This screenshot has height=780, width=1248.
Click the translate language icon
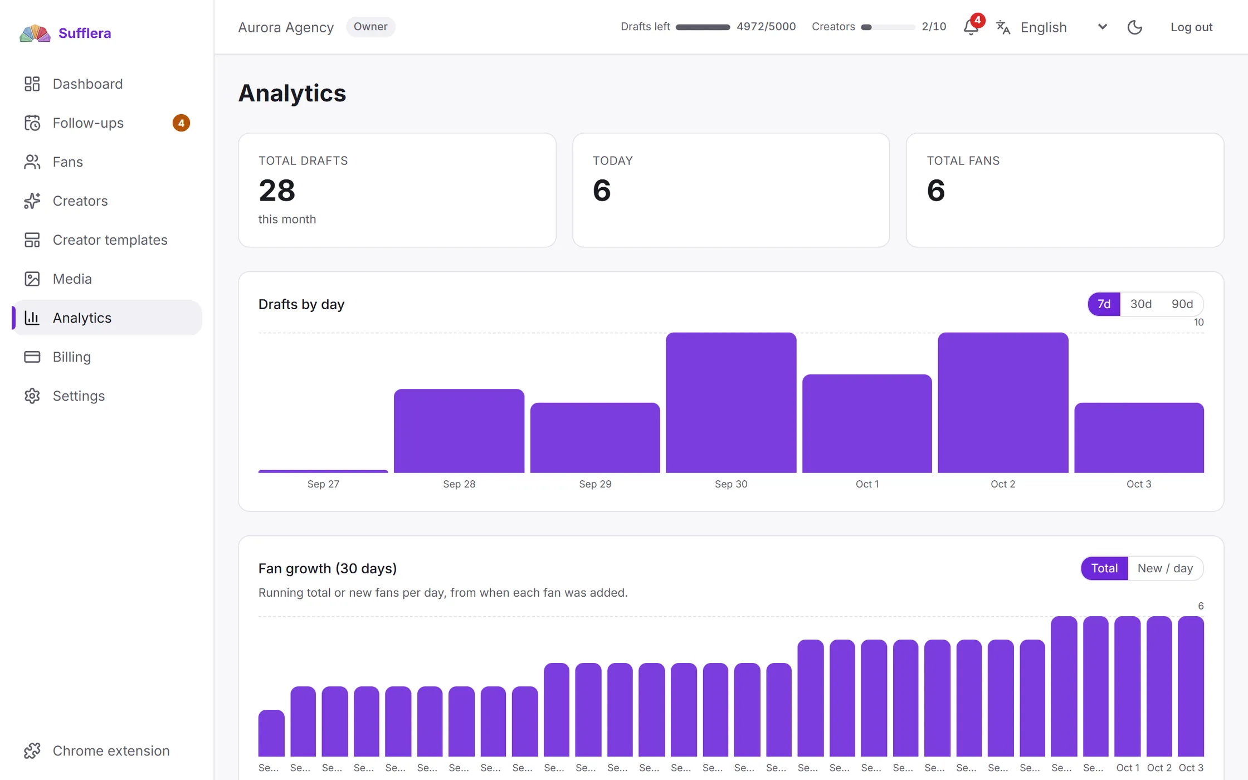click(x=1003, y=27)
